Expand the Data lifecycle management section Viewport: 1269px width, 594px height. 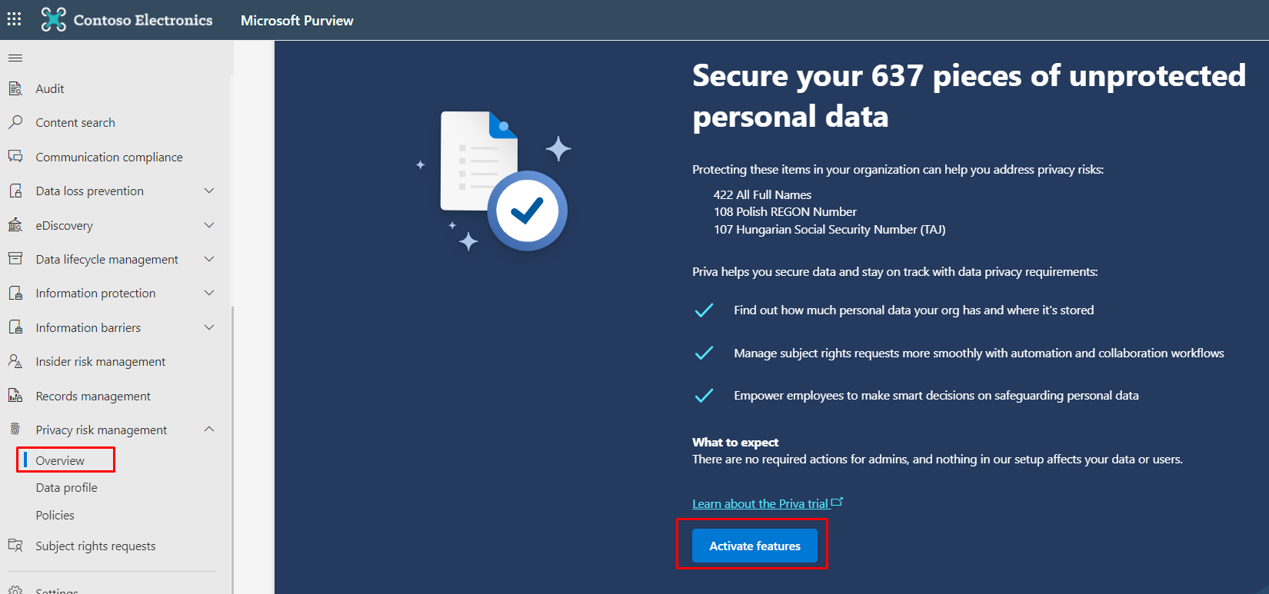tap(209, 259)
